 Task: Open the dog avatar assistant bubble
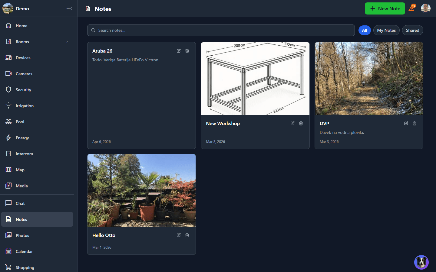(x=421, y=262)
